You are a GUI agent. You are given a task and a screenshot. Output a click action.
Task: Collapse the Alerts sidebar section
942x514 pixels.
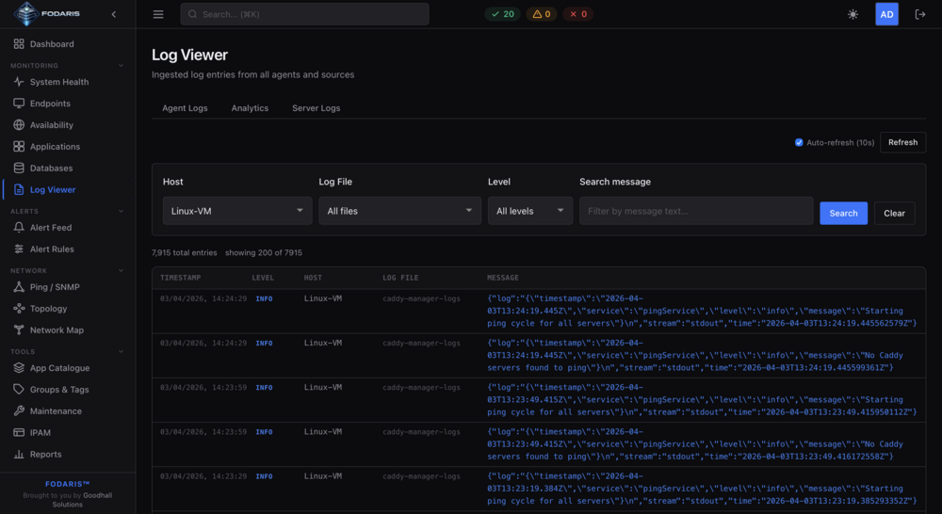[121, 212]
